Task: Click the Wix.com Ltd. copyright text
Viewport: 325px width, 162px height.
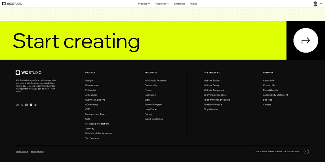Action: 277,151
